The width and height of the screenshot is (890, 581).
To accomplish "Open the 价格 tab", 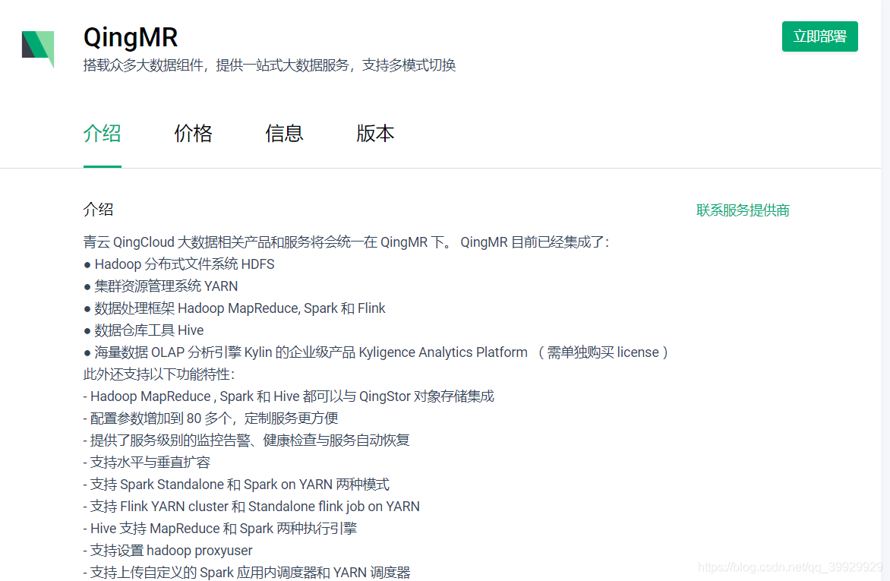I will tap(193, 134).
